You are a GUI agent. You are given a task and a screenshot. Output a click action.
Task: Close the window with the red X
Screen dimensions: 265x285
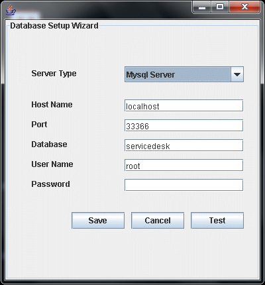point(244,7)
